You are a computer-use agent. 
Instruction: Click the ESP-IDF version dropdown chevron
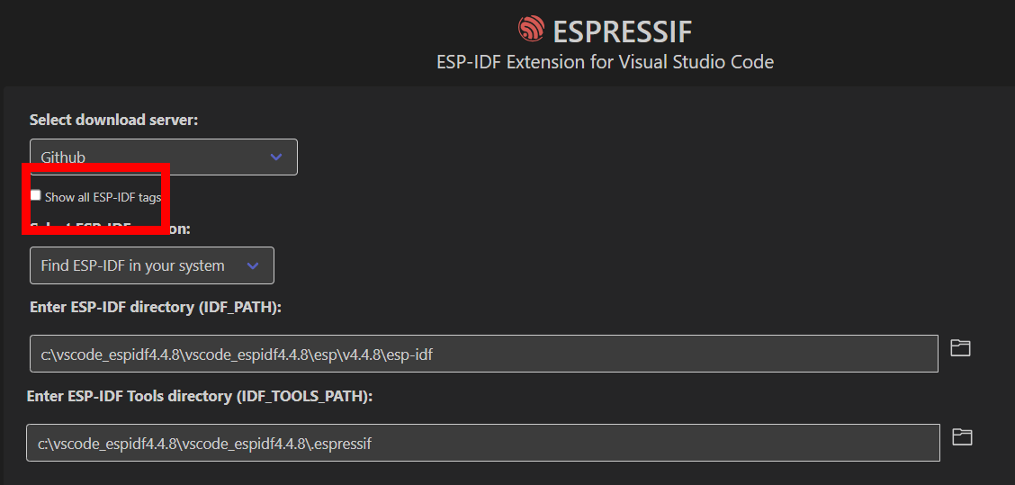pyautogui.click(x=253, y=265)
